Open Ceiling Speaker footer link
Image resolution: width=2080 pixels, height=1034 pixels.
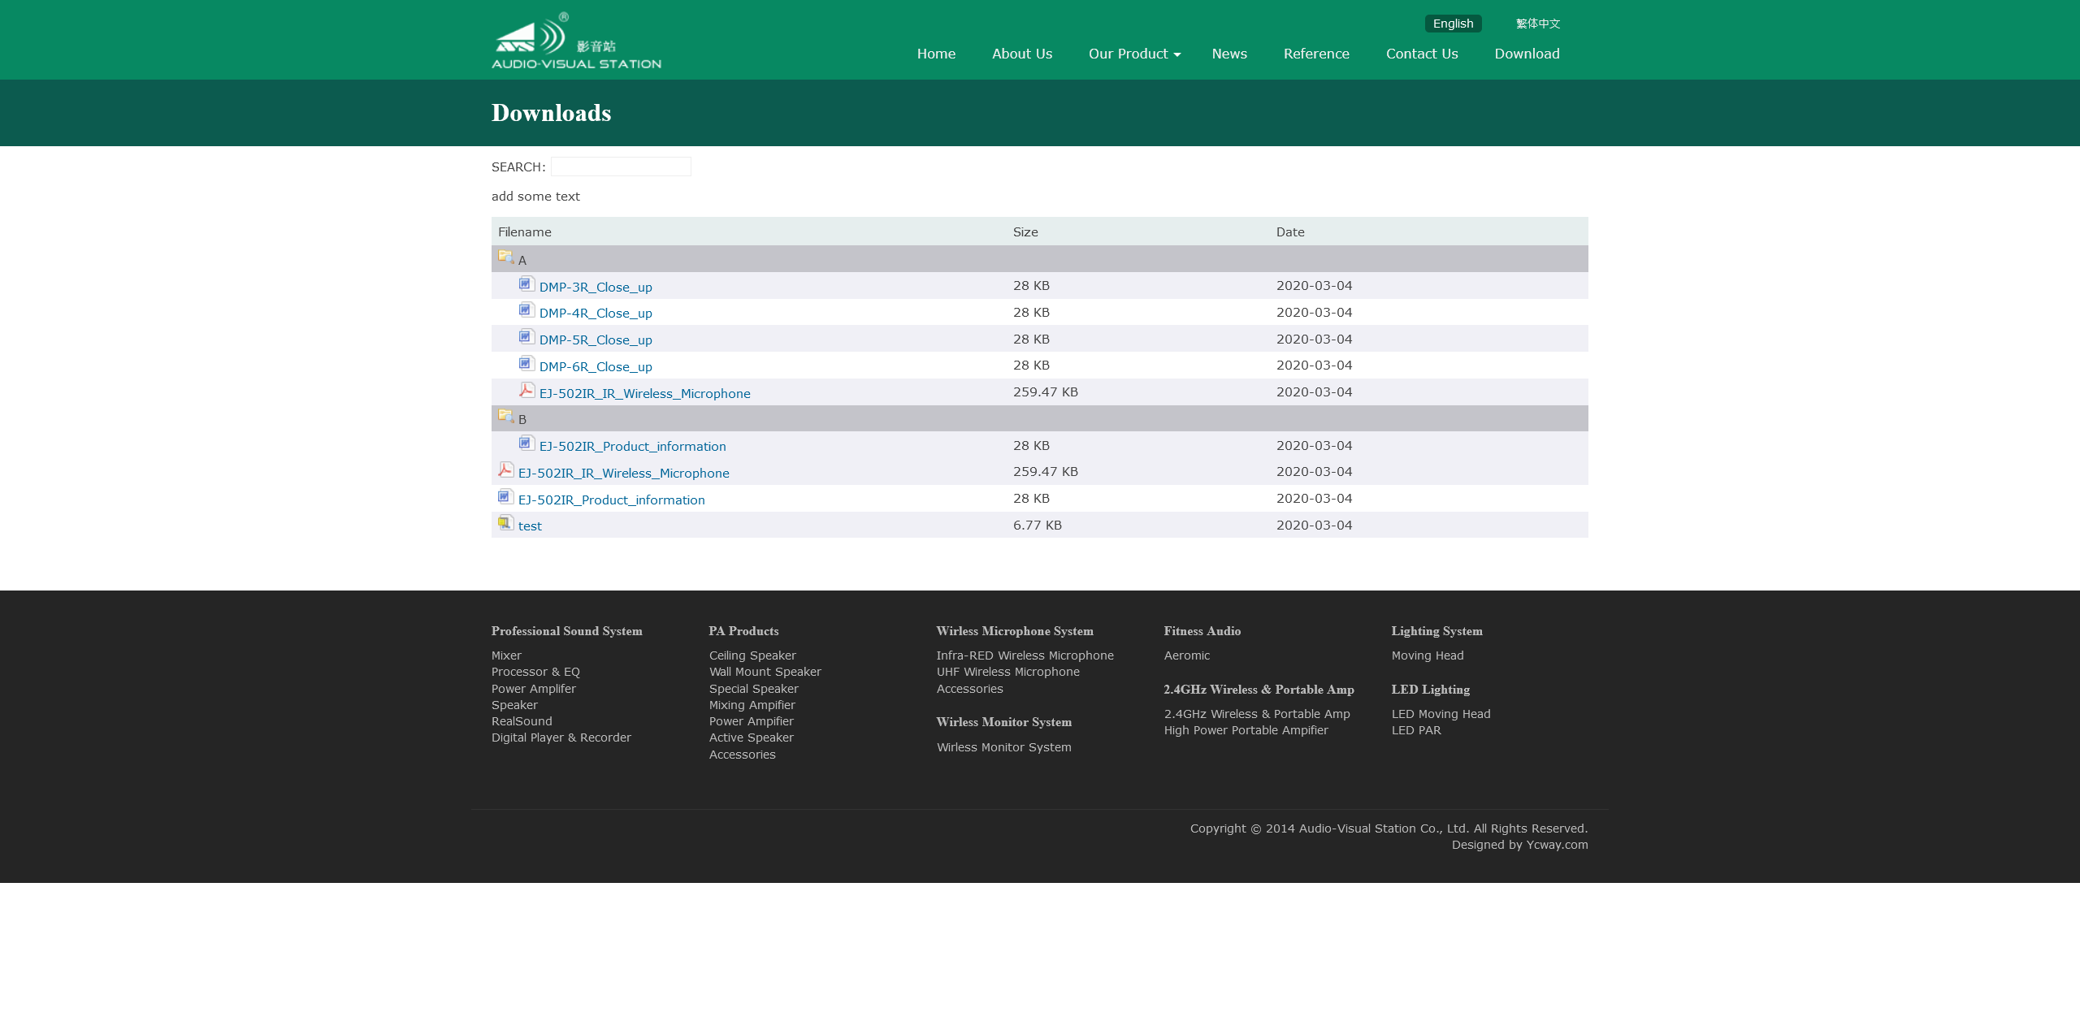[752, 655]
